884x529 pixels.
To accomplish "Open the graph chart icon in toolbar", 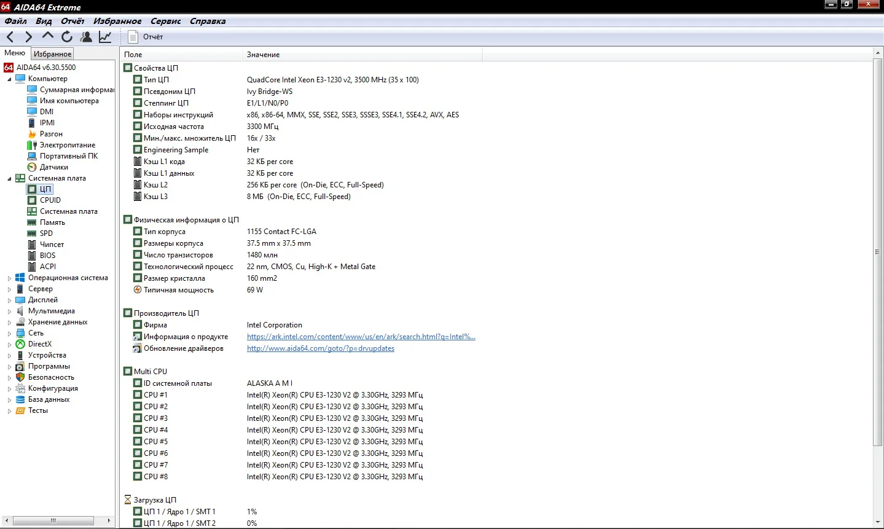I will click(105, 37).
